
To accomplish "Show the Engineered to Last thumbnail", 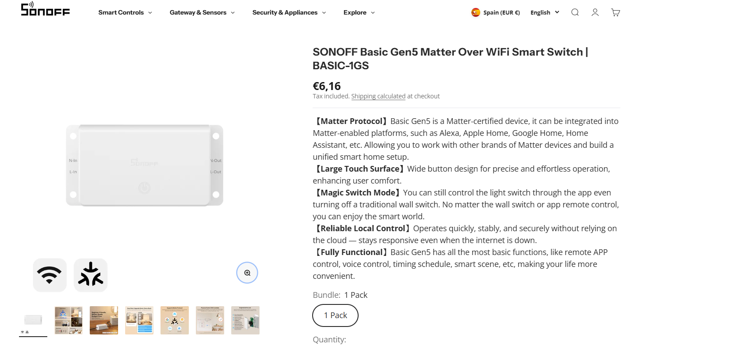I will tap(245, 320).
